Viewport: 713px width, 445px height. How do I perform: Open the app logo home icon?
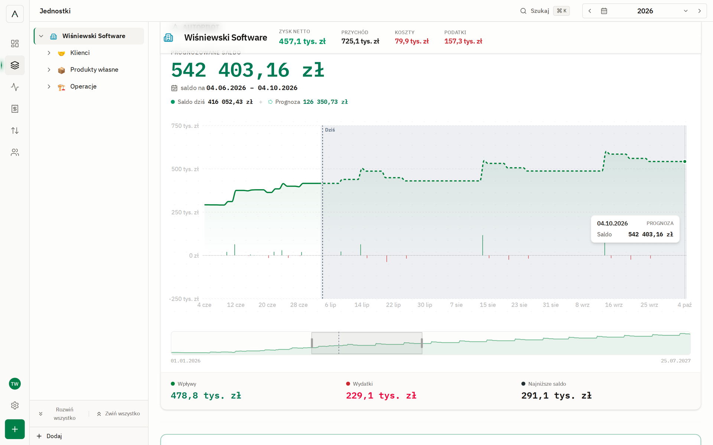pyautogui.click(x=15, y=14)
